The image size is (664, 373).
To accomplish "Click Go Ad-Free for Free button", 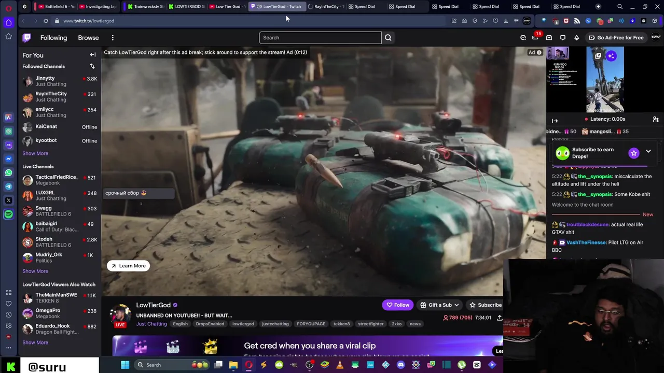I will [x=616, y=37].
